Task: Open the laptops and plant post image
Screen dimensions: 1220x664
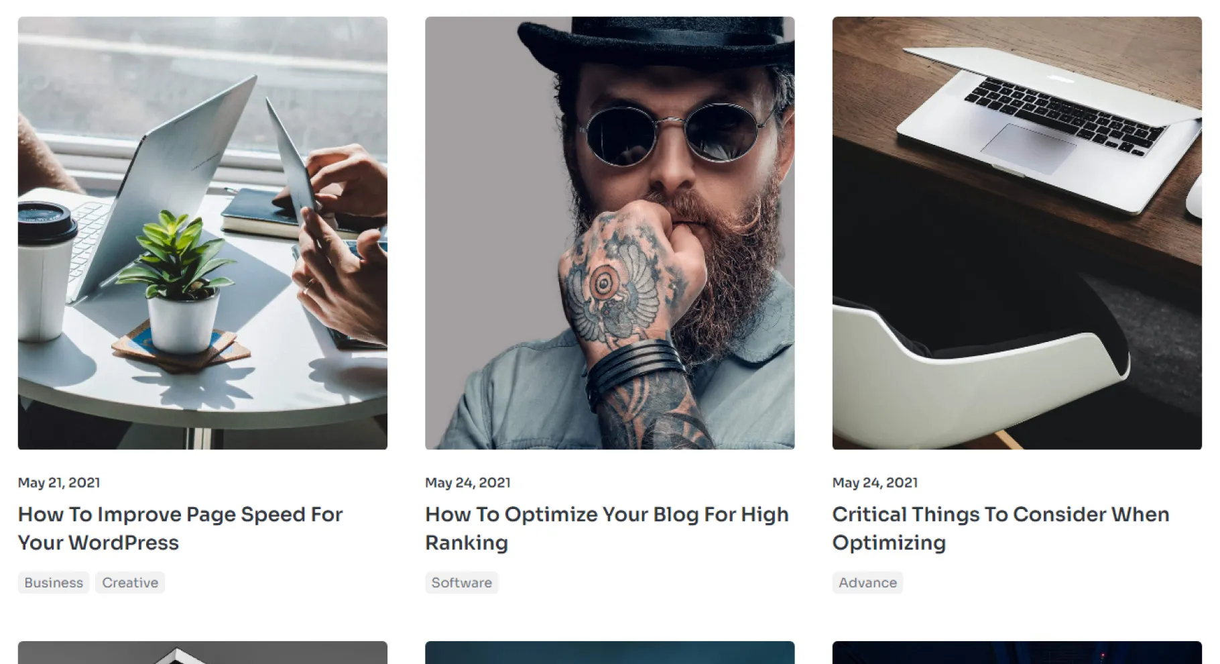Action: (x=202, y=233)
